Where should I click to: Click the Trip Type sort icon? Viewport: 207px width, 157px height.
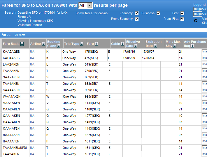[x=82, y=44]
